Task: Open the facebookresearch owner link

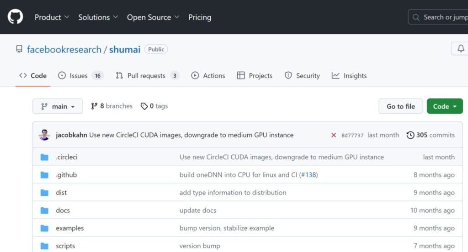Action: 64,49
